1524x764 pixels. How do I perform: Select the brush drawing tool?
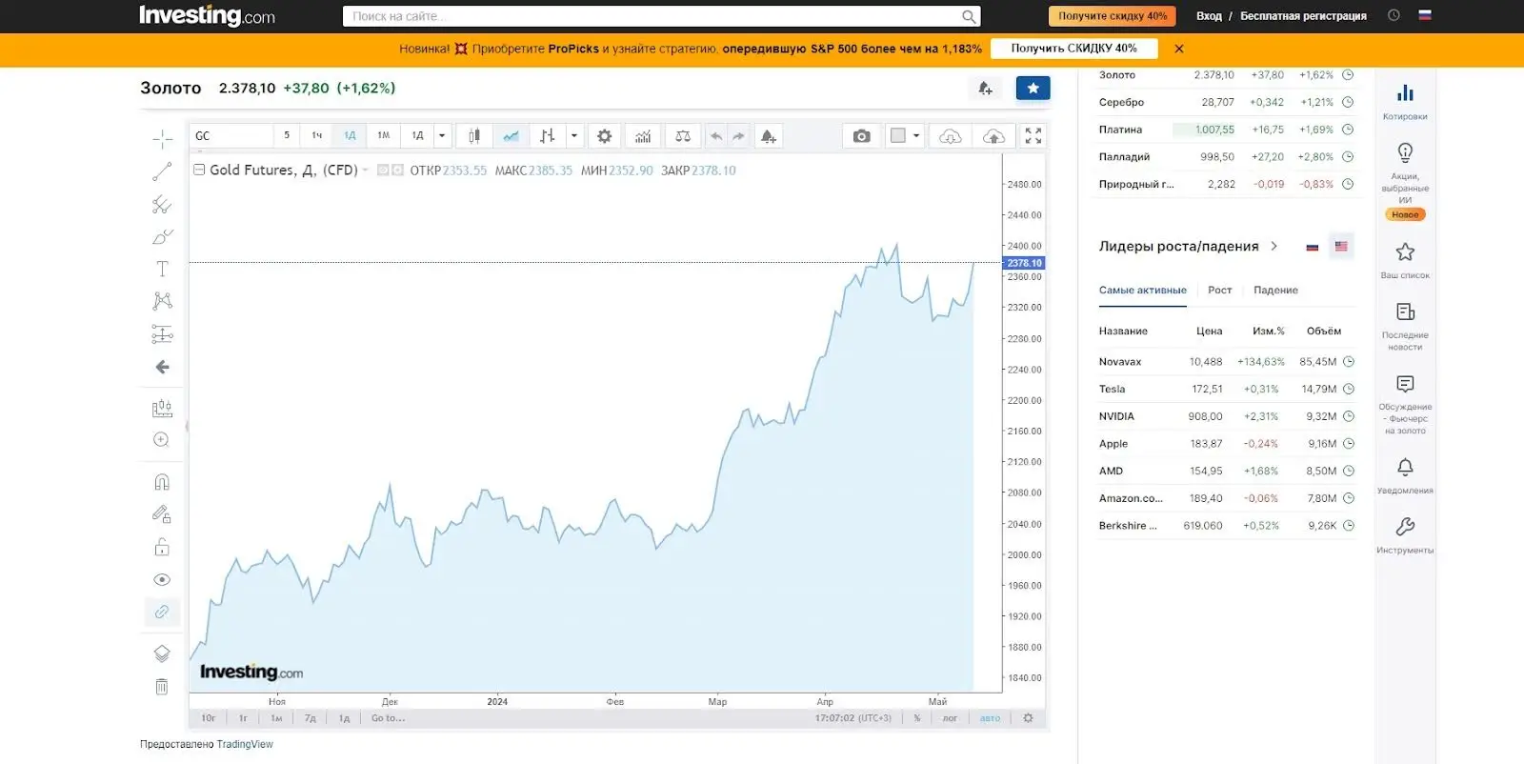click(x=162, y=236)
